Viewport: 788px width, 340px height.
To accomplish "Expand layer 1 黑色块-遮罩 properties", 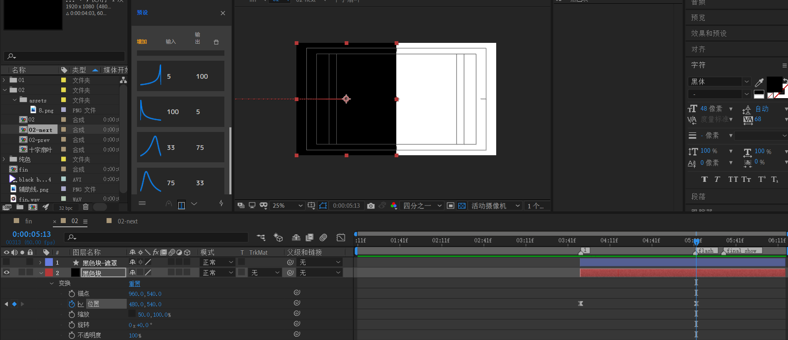I will [x=40, y=262].
